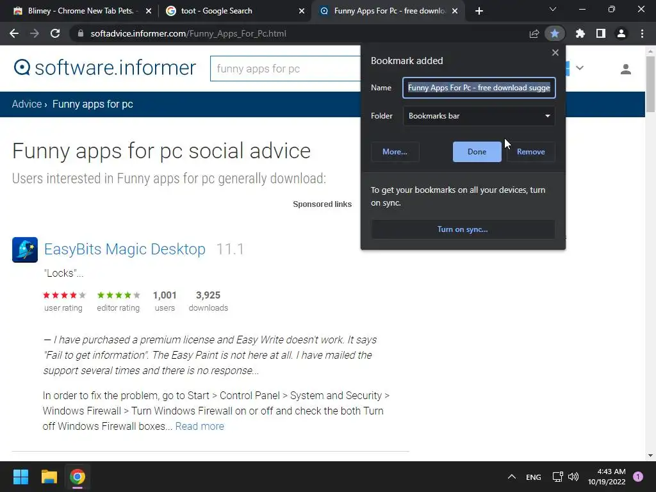Close the Funny Apps For Pc tab
This screenshot has height=492, width=656.
click(455, 11)
